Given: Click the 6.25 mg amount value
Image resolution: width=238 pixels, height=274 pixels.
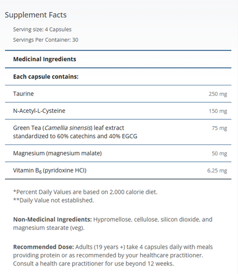Looking at the screenshot, I should [217, 170].
